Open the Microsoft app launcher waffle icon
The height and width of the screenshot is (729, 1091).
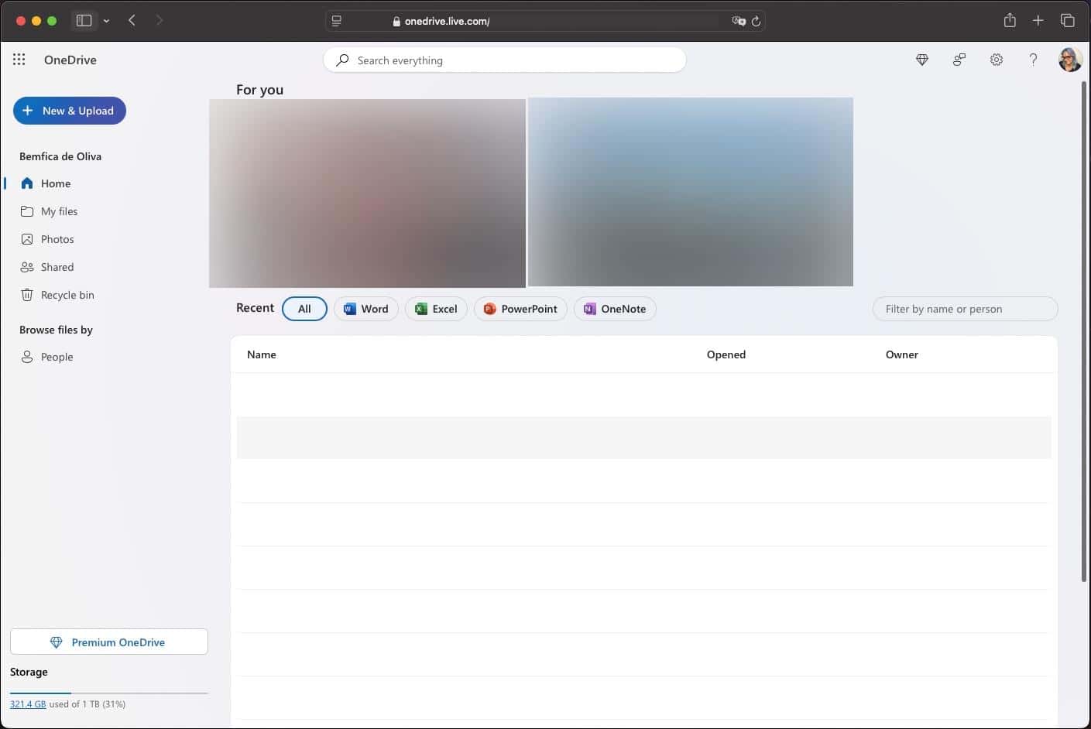pyautogui.click(x=19, y=59)
